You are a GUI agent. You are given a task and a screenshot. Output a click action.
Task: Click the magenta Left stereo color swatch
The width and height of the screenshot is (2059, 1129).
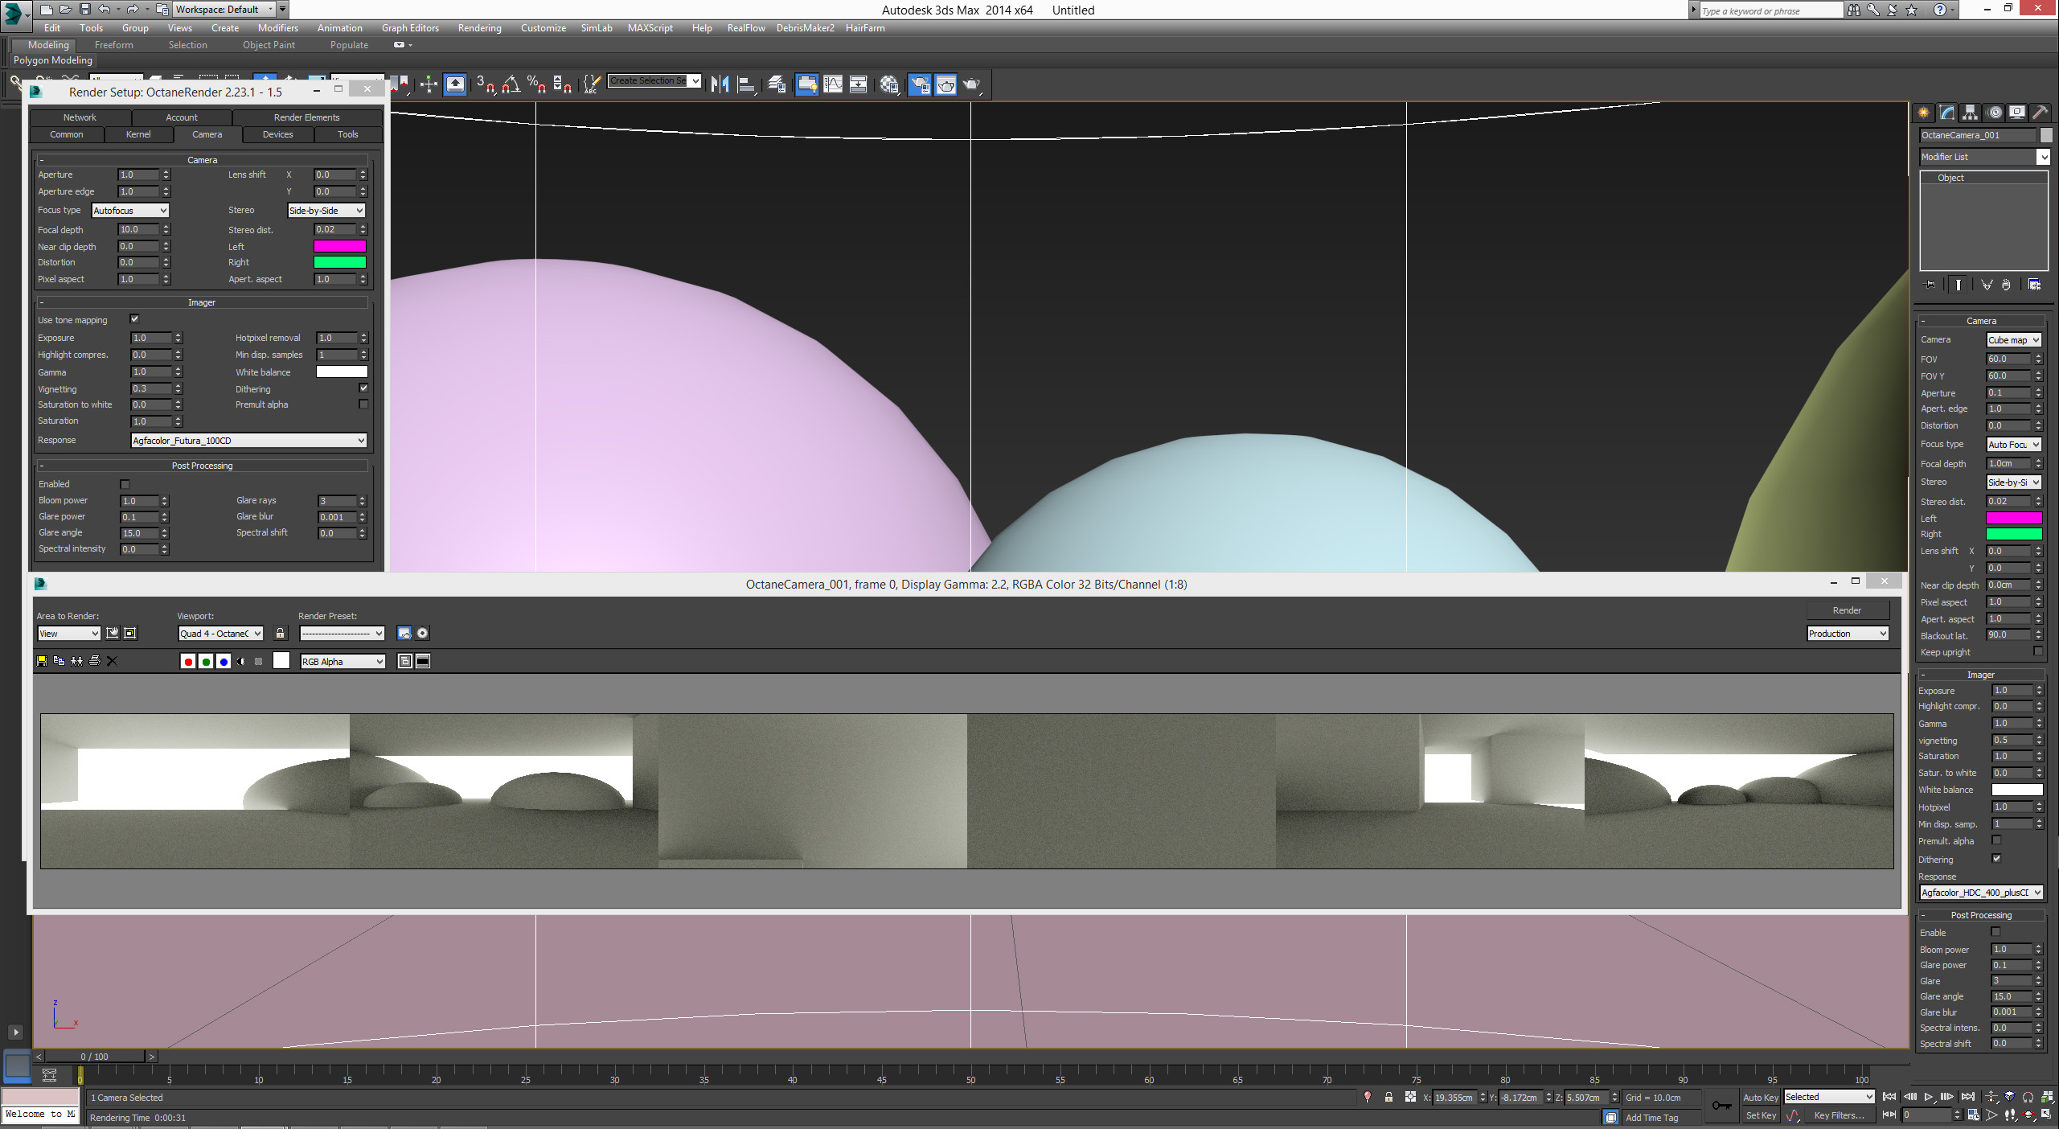pos(339,246)
